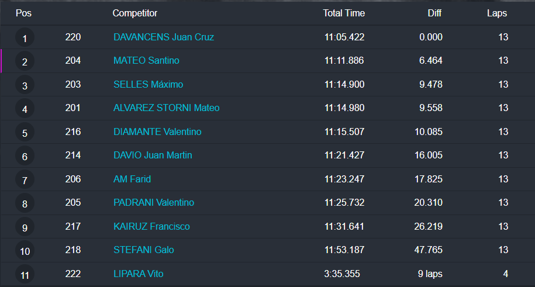Viewport: 535px width, 287px height.
Task: Click position 1 circle badge
Action: point(25,39)
